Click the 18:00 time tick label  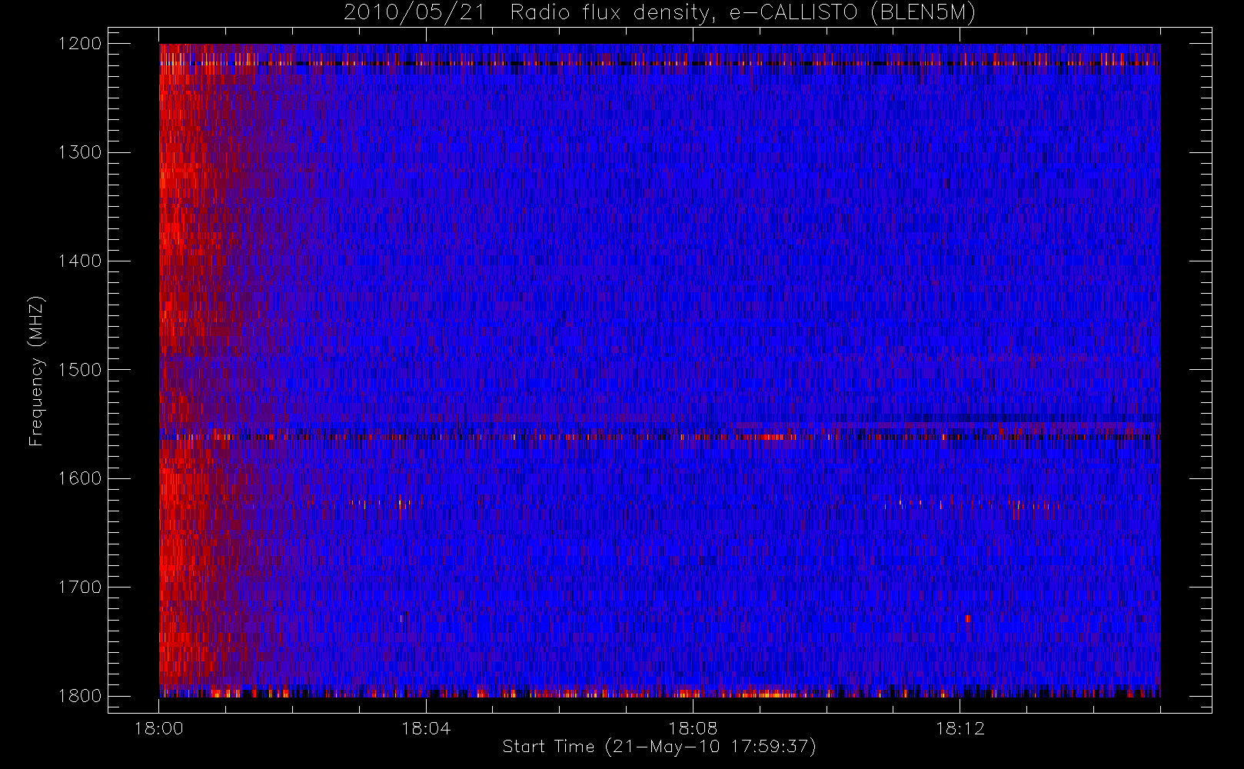click(159, 728)
